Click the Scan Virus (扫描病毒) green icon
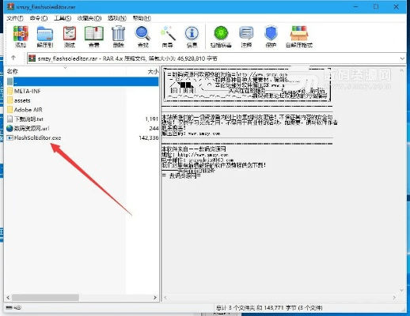The width and height of the screenshot is (410, 316). (221, 37)
